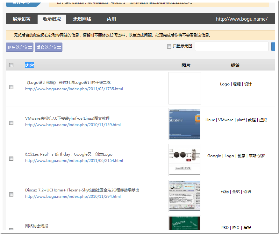The image size is (279, 234).
Task: Click the blank thumbnail of Logo设计秘籍 article
Action: coord(185,88)
